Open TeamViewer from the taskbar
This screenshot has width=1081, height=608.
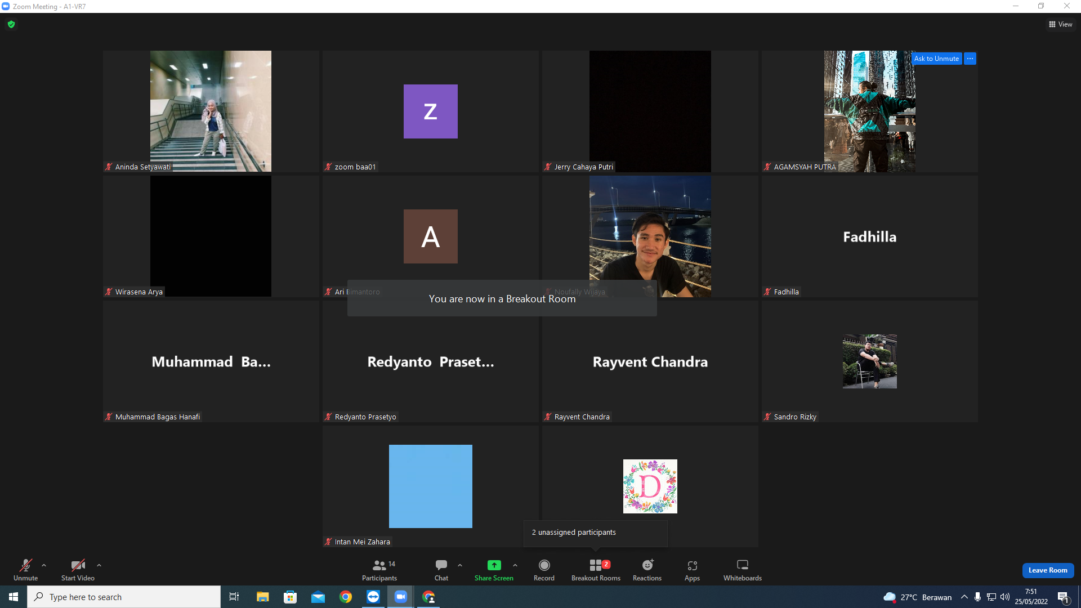(373, 597)
